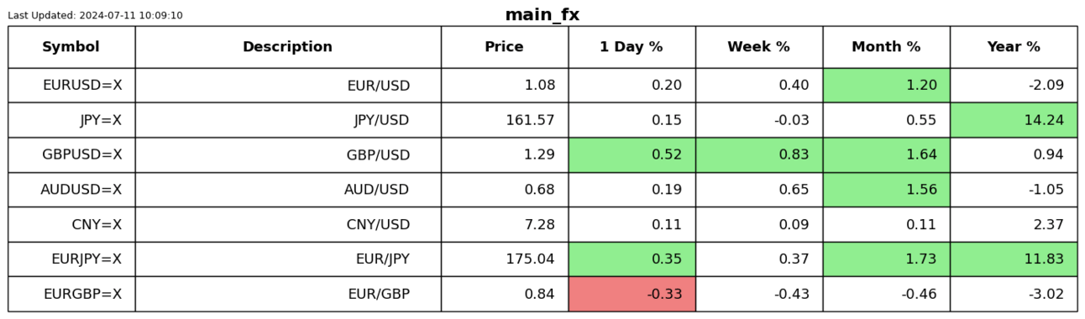Click the Symbol column header
Image resolution: width=1085 pixels, height=319 pixels.
[x=71, y=47]
